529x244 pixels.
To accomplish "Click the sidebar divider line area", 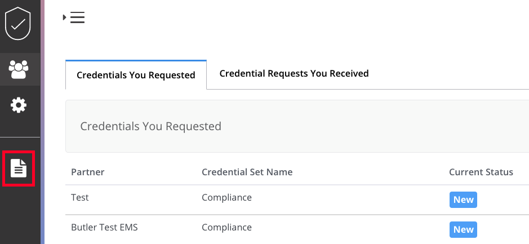I will (x=20, y=137).
